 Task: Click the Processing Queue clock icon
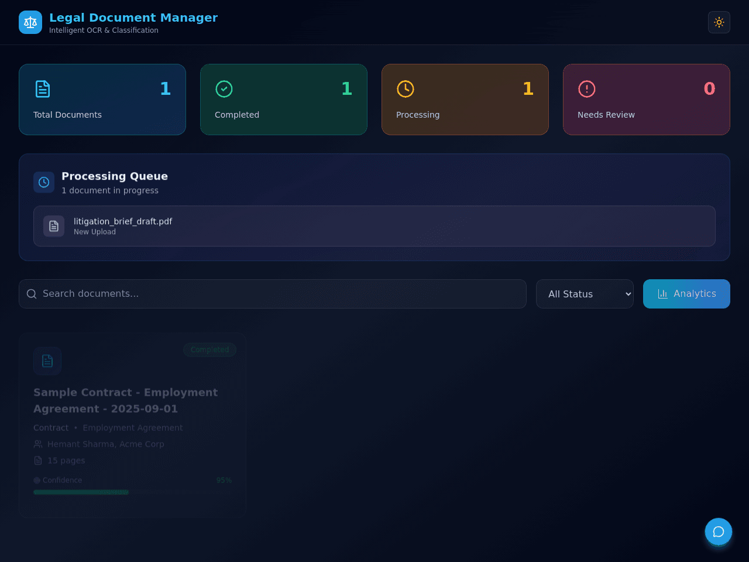pyautogui.click(x=44, y=182)
